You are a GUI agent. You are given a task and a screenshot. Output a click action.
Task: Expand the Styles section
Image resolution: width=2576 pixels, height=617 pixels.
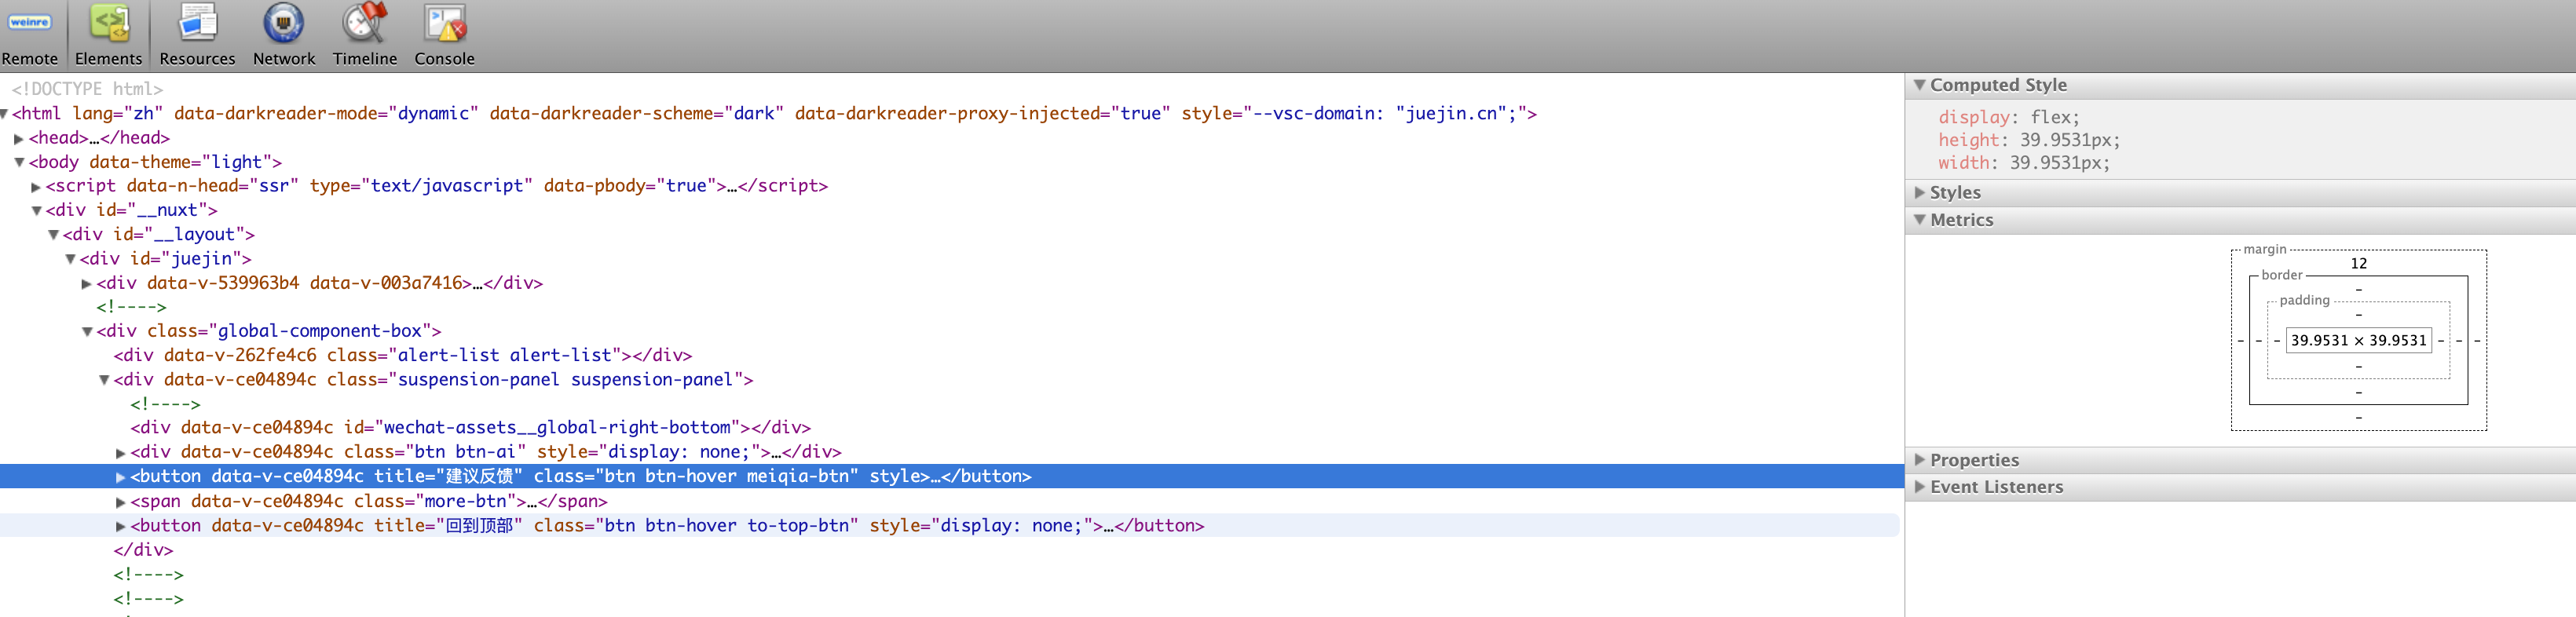point(1919,192)
